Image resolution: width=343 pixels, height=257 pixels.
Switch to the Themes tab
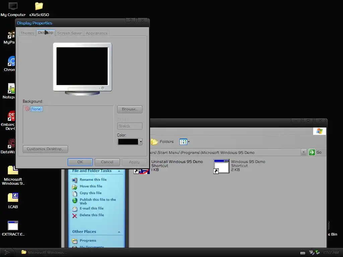tap(27, 33)
